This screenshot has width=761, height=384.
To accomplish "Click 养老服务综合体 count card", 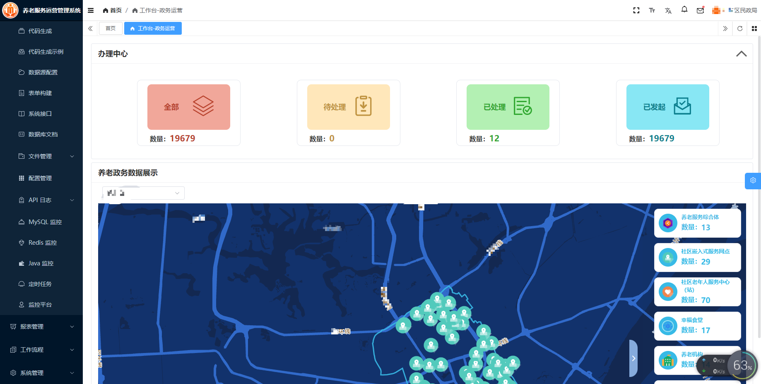I will coord(698,223).
